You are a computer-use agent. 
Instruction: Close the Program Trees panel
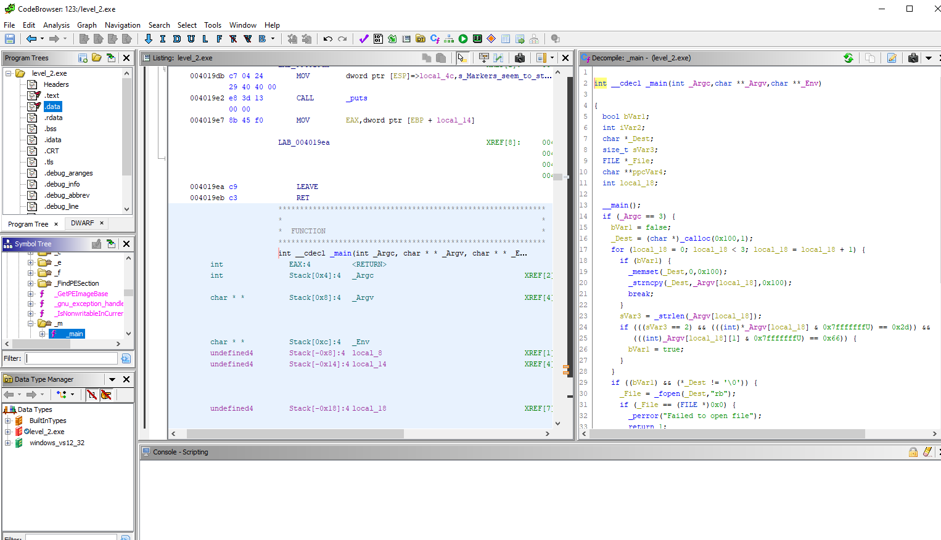click(126, 58)
